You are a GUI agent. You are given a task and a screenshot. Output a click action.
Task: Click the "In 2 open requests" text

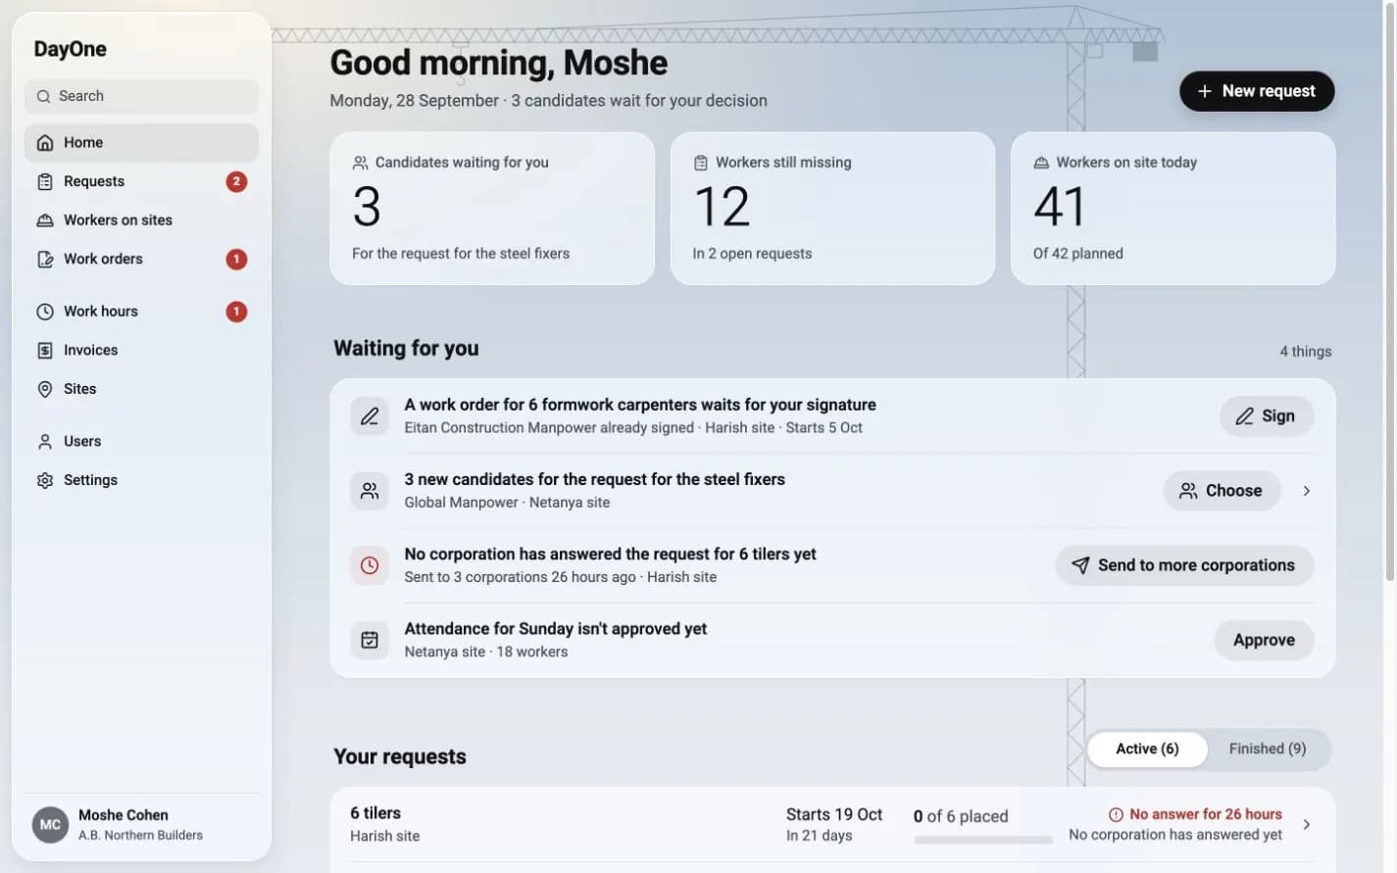point(752,254)
